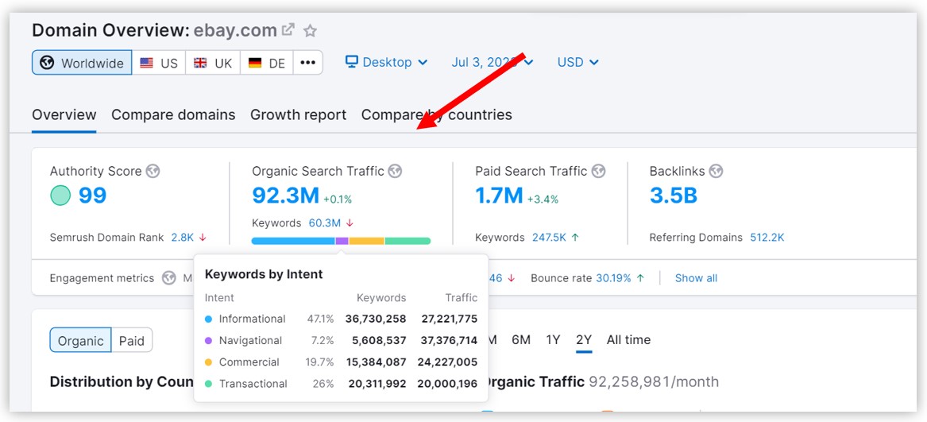Image resolution: width=927 pixels, height=422 pixels.
Task: Open organic Keywords 60.3M link
Action: click(325, 223)
